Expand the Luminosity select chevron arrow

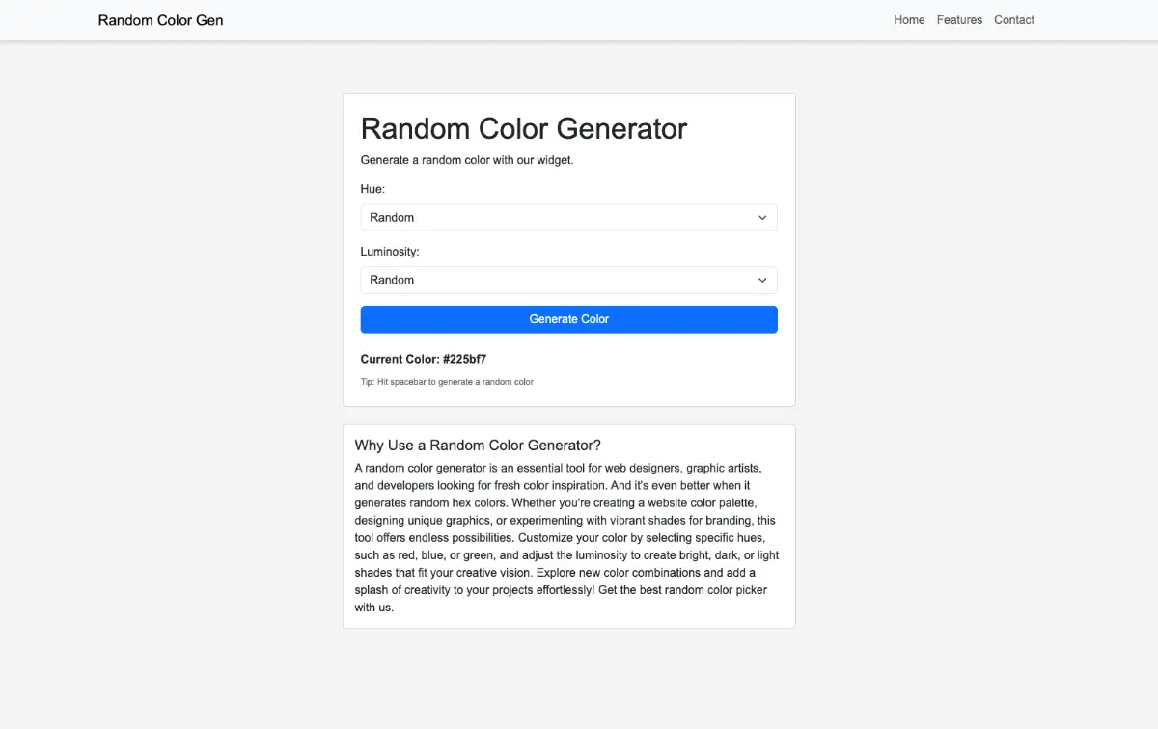(x=761, y=280)
